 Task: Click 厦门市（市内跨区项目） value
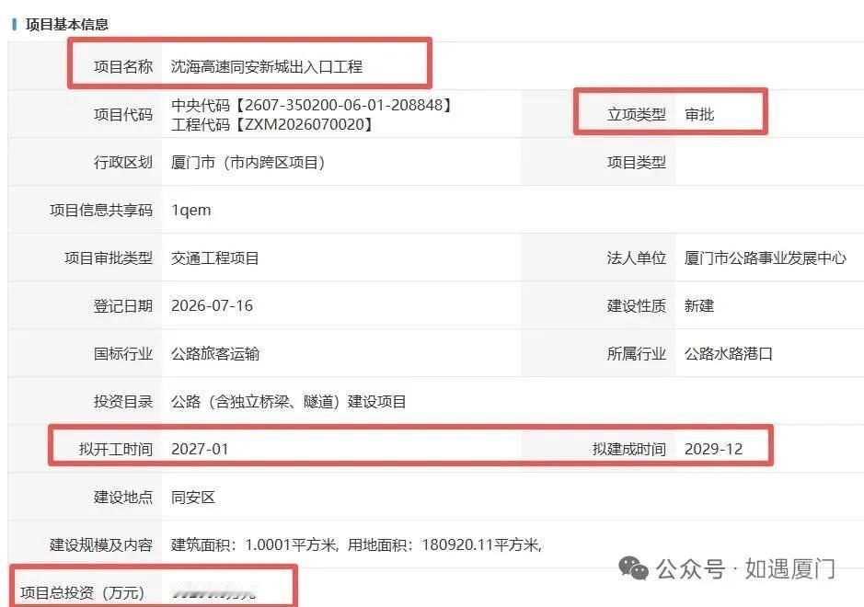click(248, 163)
